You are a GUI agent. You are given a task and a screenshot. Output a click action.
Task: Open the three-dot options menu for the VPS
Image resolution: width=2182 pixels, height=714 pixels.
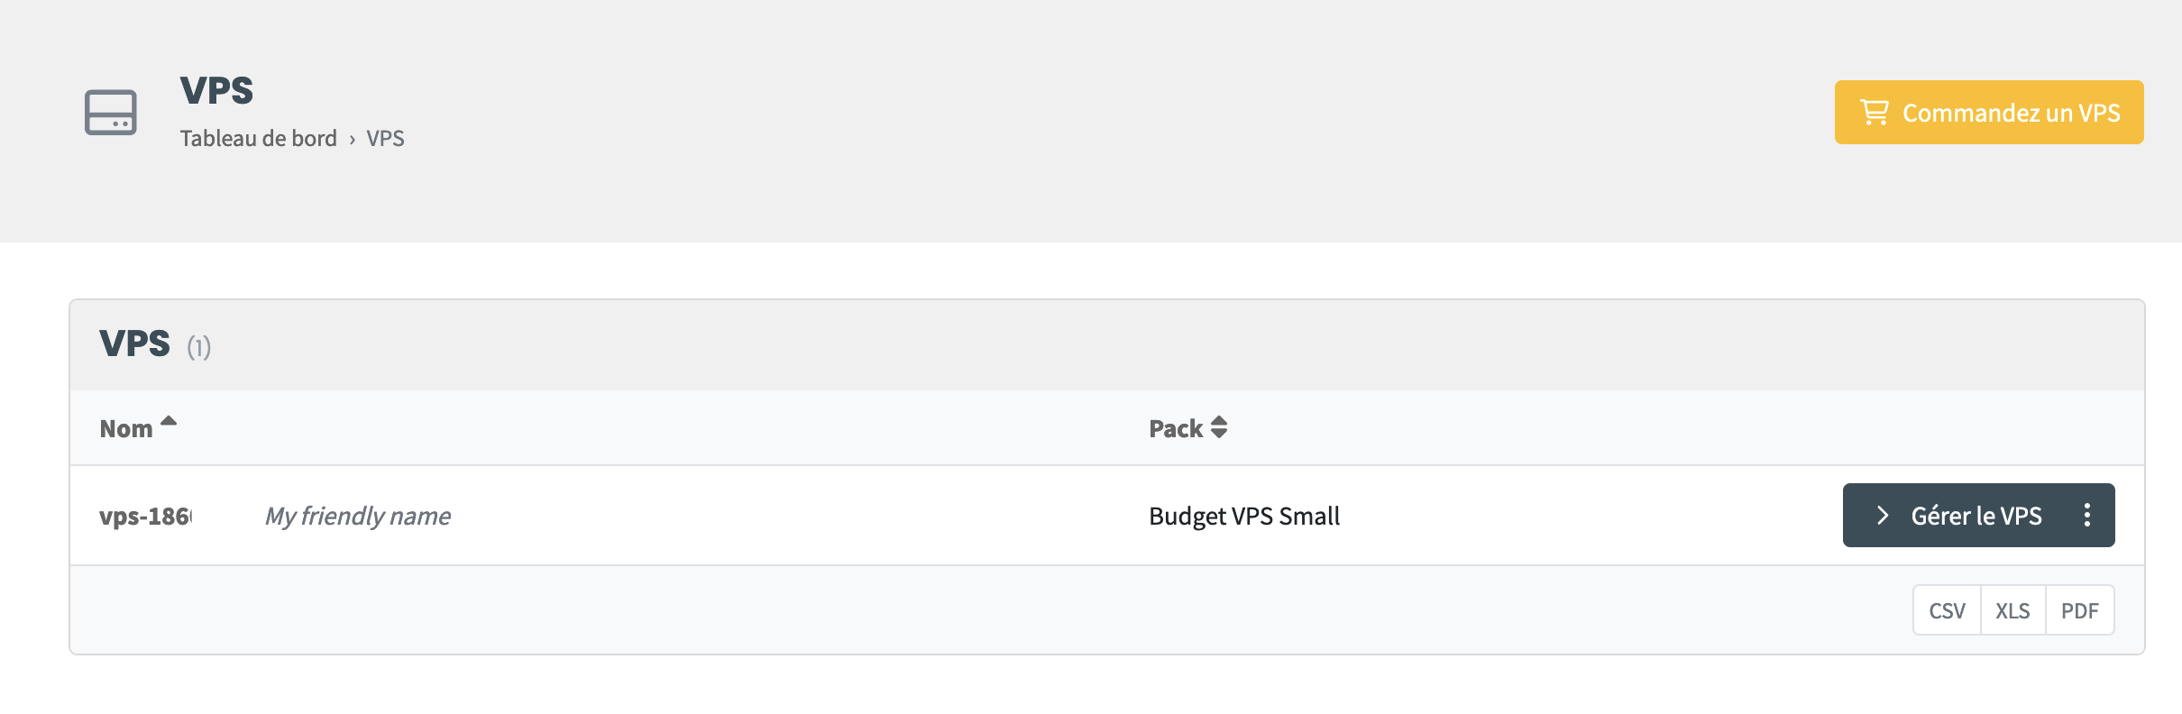coord(2087,516)
